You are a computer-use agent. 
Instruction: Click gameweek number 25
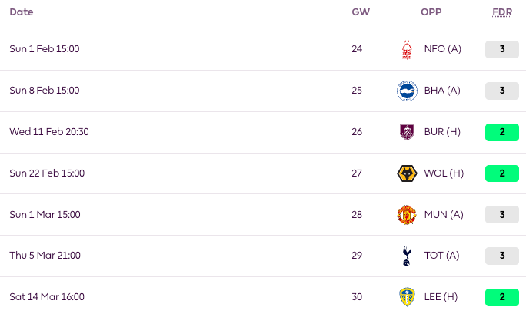coord(357,91)
